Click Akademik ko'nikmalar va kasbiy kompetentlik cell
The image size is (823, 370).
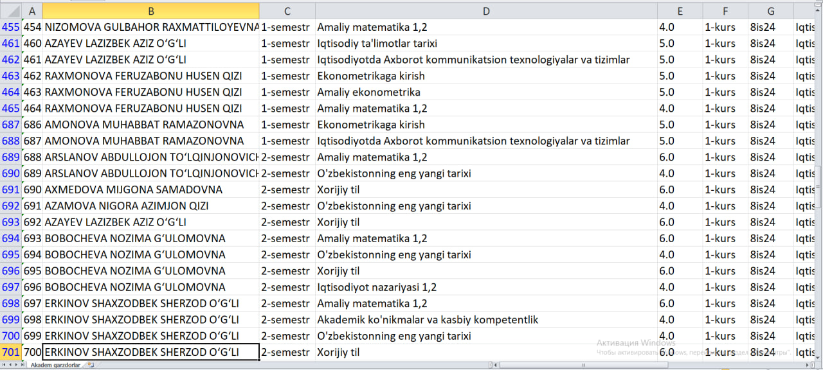pyautogui.click(x=486, y=320)
